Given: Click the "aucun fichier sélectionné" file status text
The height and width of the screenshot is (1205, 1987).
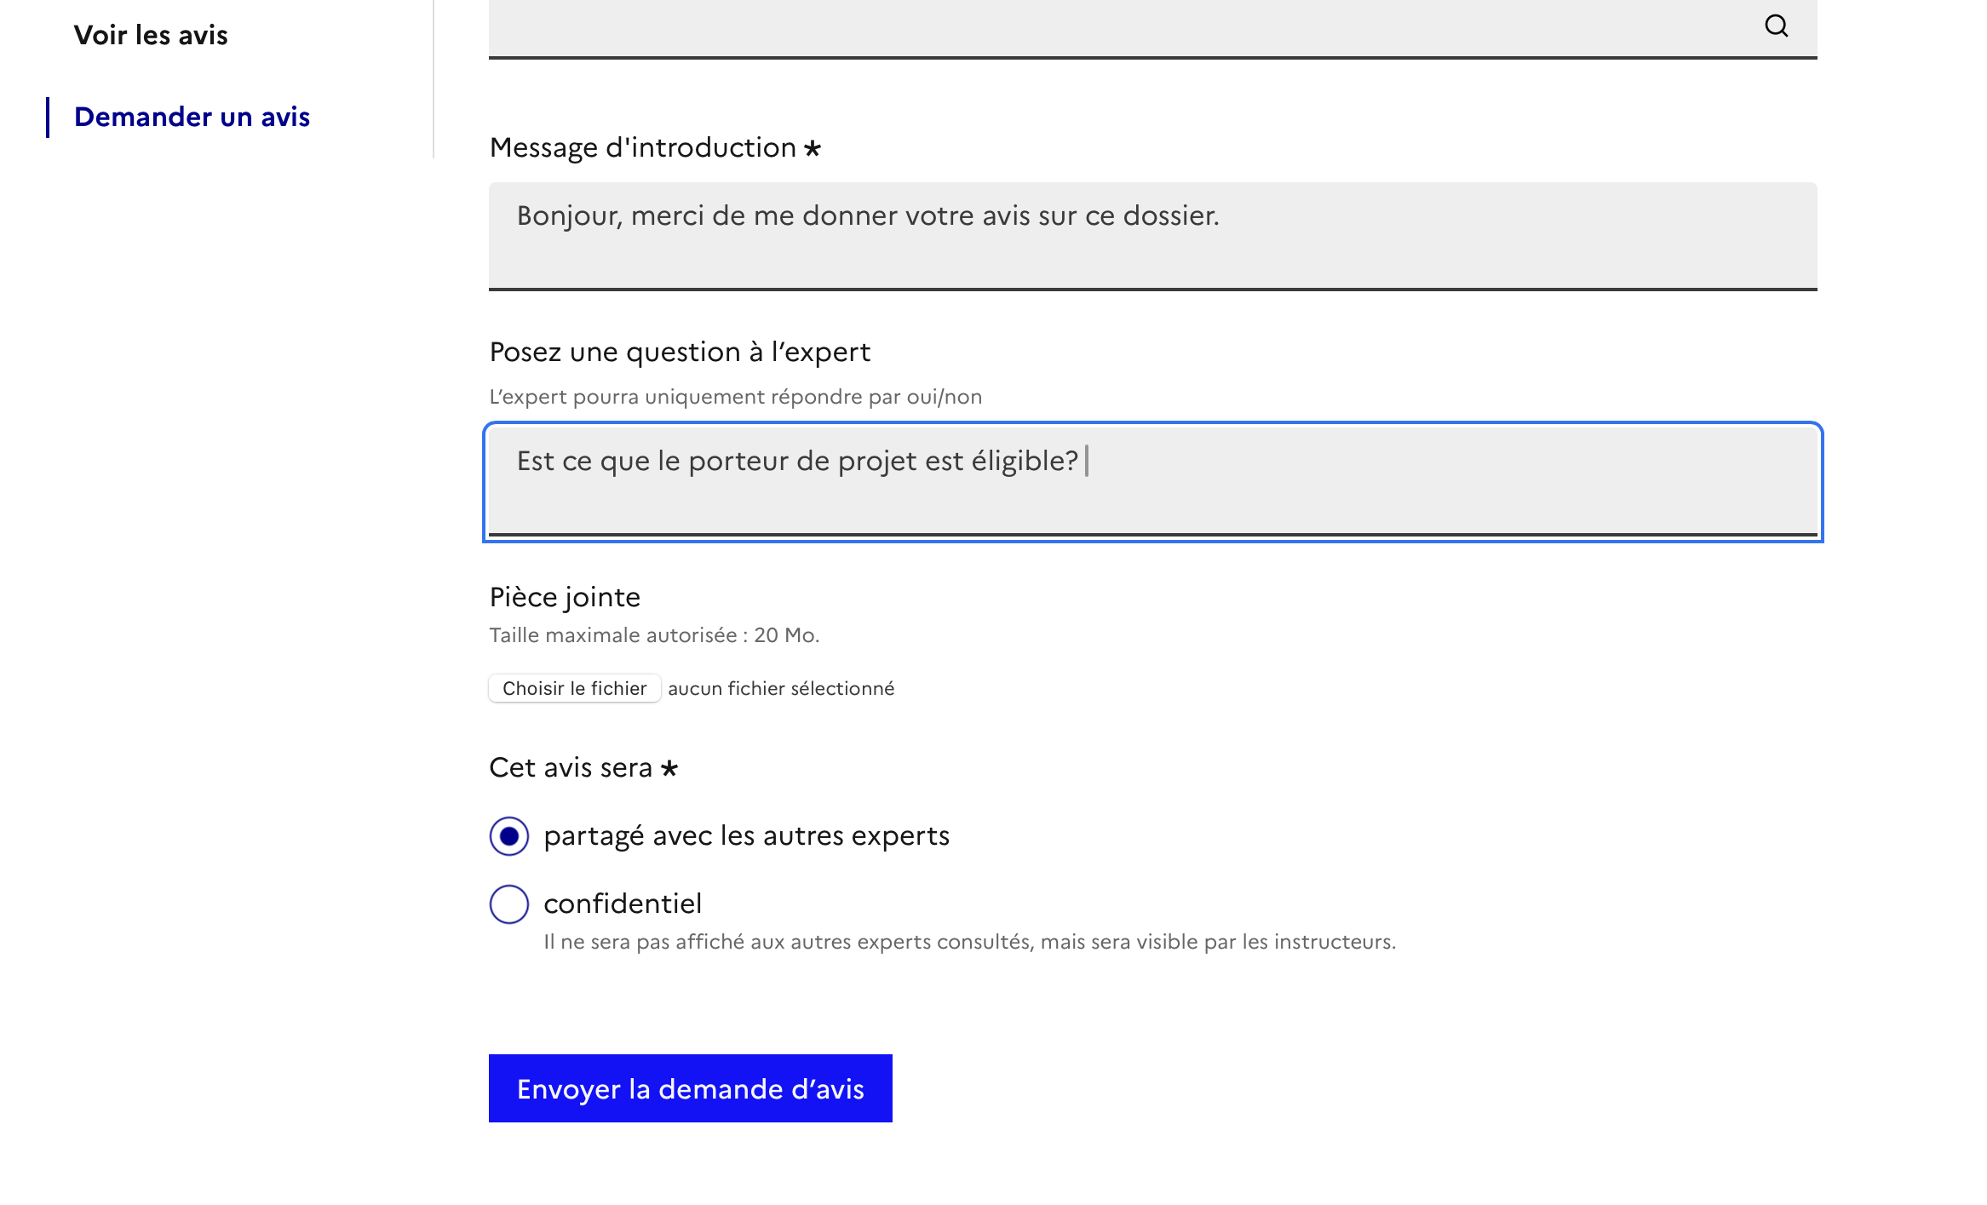Looking at the screenshot, I should pos(781,689).
